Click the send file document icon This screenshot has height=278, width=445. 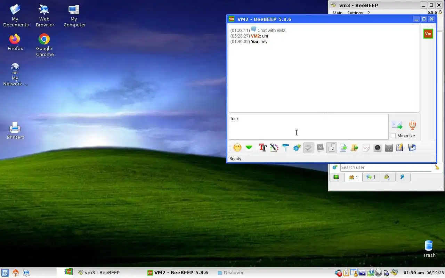[343, 148]
